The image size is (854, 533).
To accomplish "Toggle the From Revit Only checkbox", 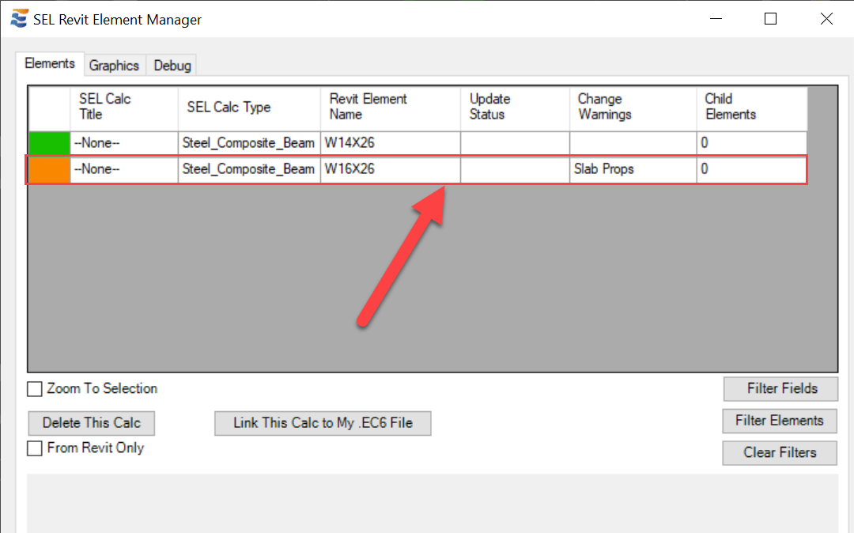I will point(35,448).
